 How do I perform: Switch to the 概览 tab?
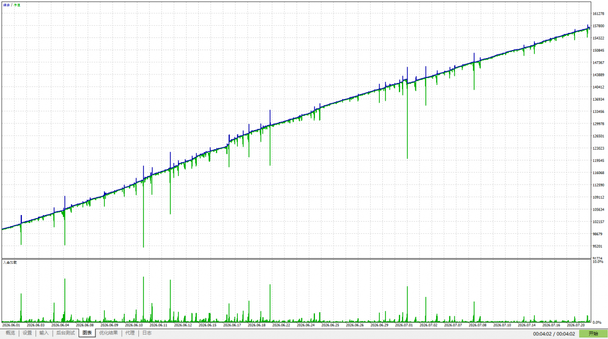pos(10,333)
